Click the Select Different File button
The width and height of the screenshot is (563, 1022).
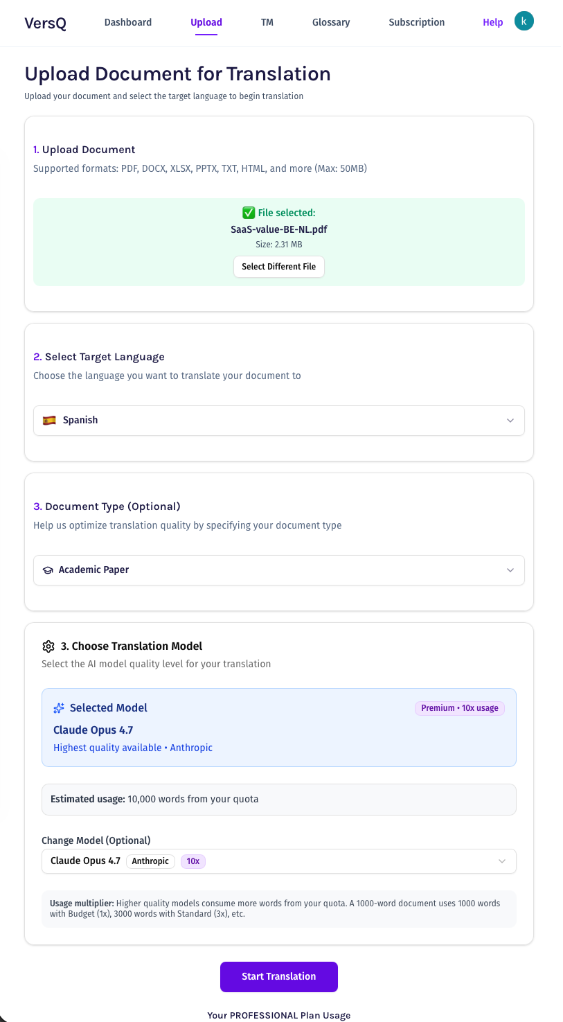click(x=279, y=266)
